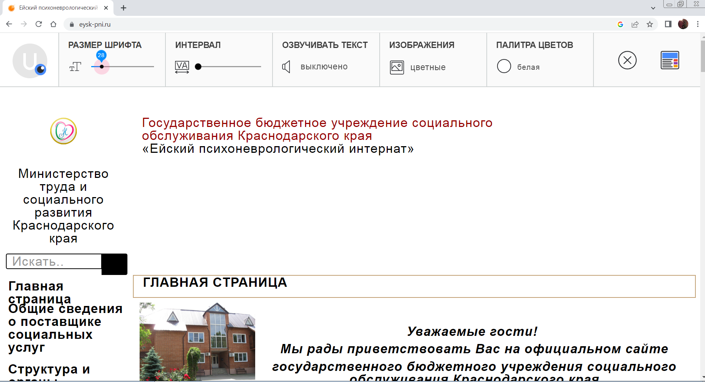Click the font size text icon
705x382 pixels.
click(x=75, y=67)
